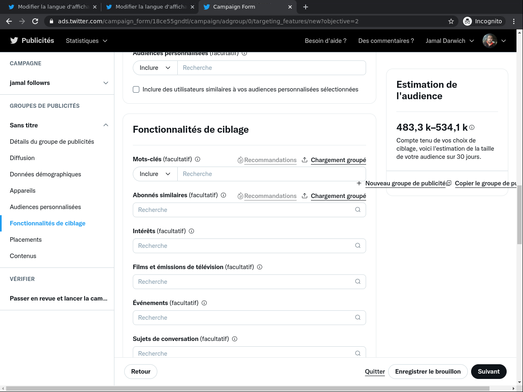The width and height of the screenshot is (523, 392).
Task: Click plus icon for Nouveau groupe de publicité
Action: (359, 183)
